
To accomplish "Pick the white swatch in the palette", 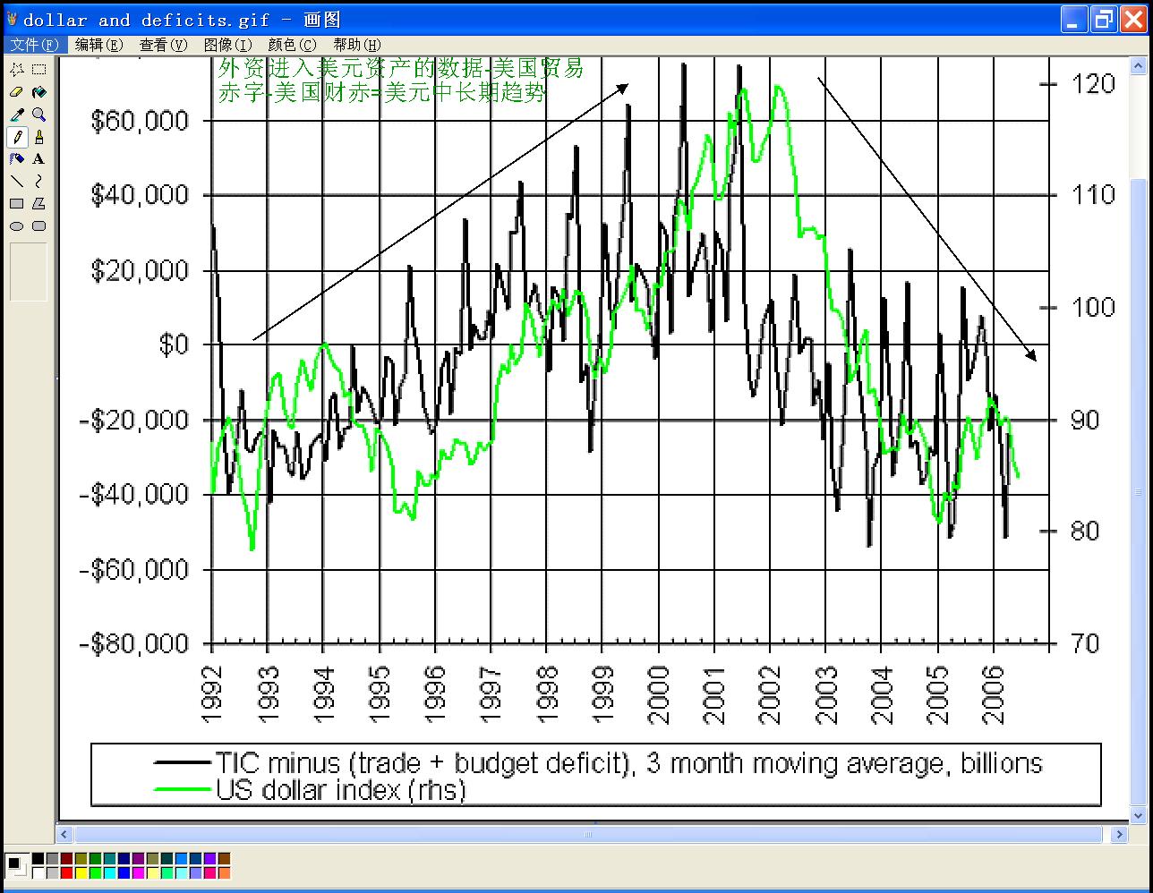I will pyautogui.click(x=38, y=873).
